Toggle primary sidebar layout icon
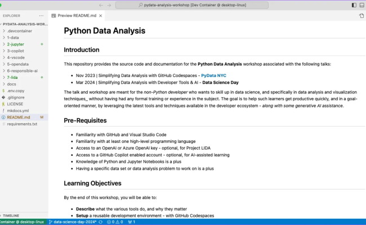366x225 pixels. click(x=354, y=5)
